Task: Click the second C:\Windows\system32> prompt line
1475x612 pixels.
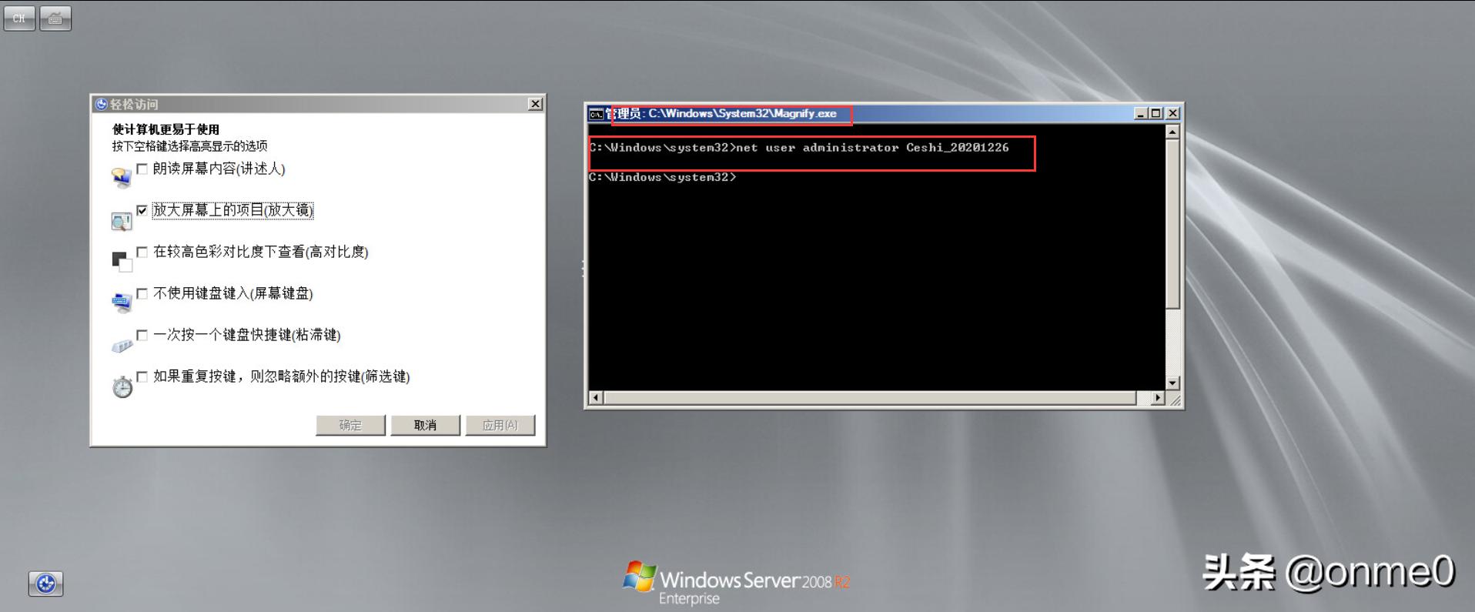Action: (663, 178)
